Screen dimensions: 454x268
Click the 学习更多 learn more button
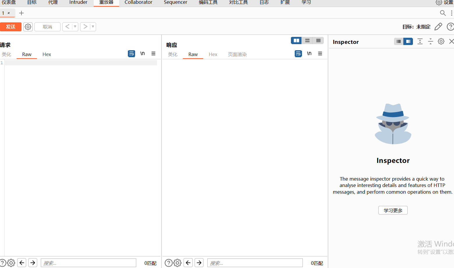point(393,210)
